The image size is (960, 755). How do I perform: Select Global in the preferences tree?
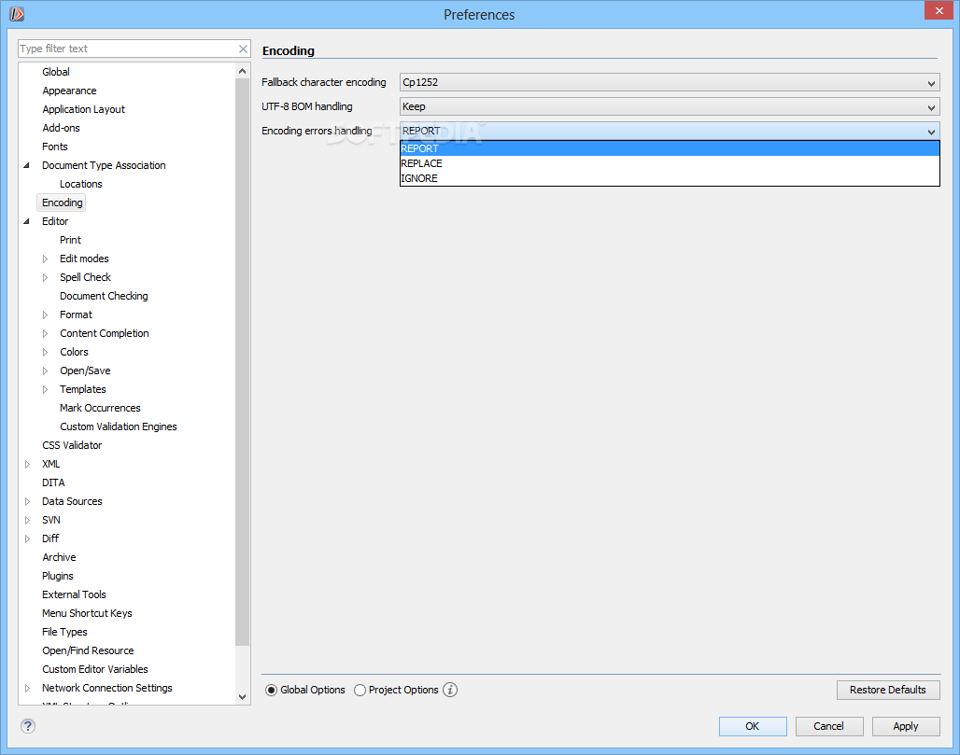click(x=56, y=72)
